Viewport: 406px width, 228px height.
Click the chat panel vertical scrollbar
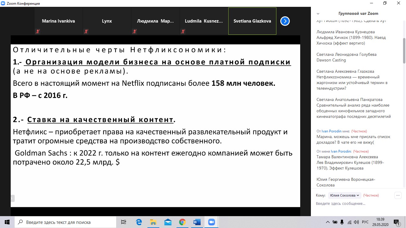pyautogui.click(x=404, y=50)
